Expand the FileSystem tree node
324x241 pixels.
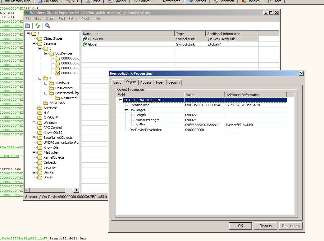[x=34, y=153]
